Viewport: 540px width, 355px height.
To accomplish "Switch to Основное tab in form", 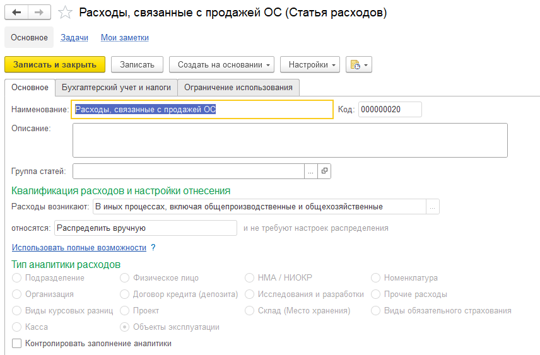I will (x=30, y=88).
